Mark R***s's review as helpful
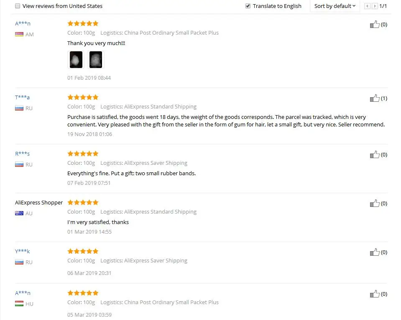 point(375,155)
